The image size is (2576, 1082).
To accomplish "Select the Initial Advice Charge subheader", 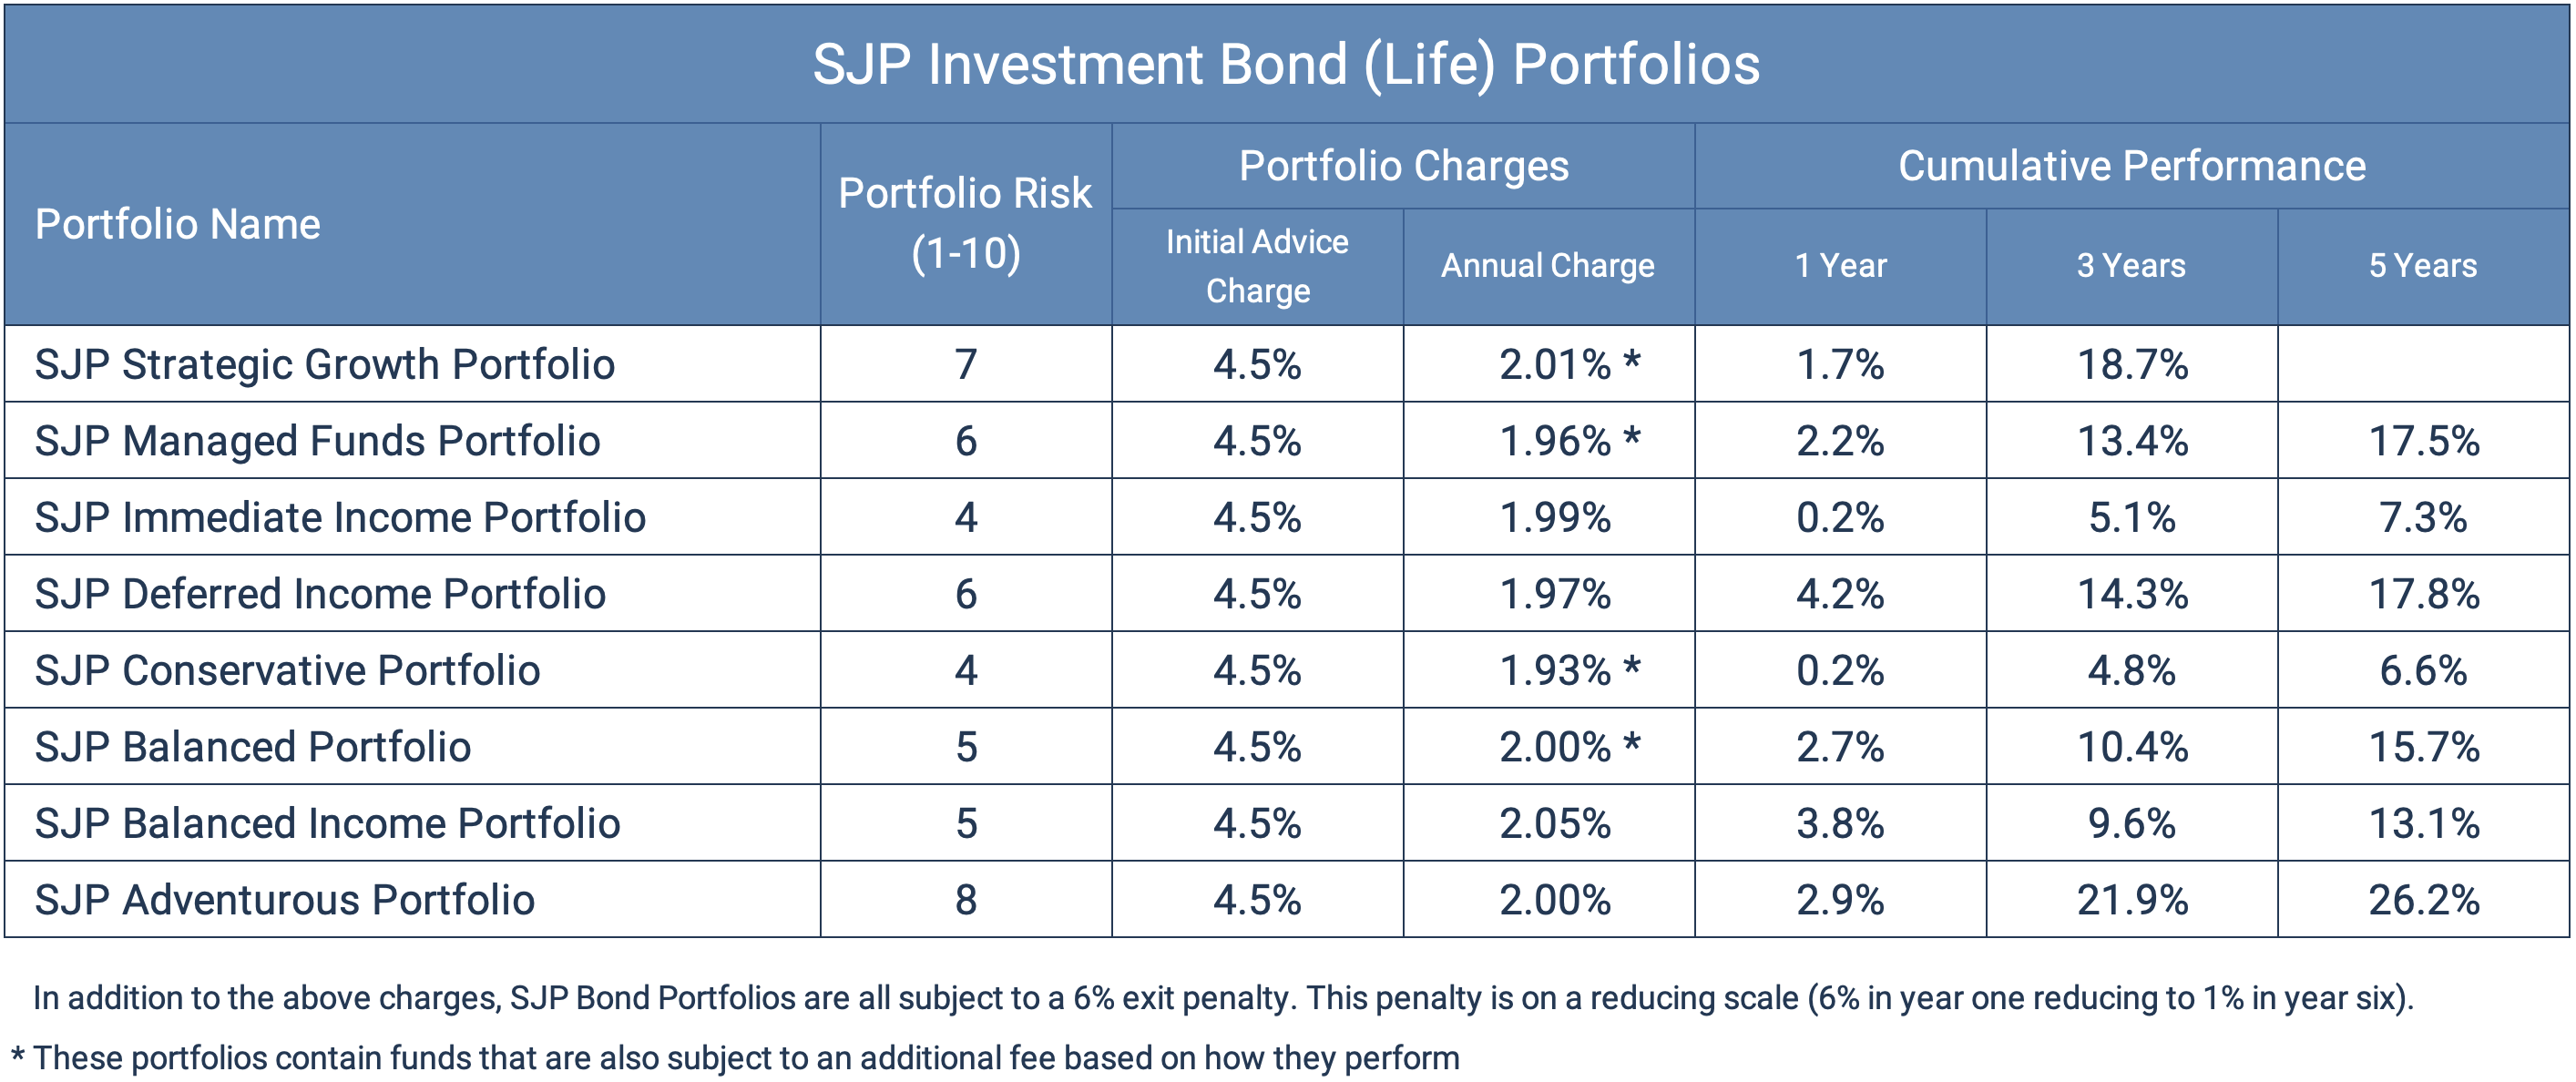I will 1257,266.
